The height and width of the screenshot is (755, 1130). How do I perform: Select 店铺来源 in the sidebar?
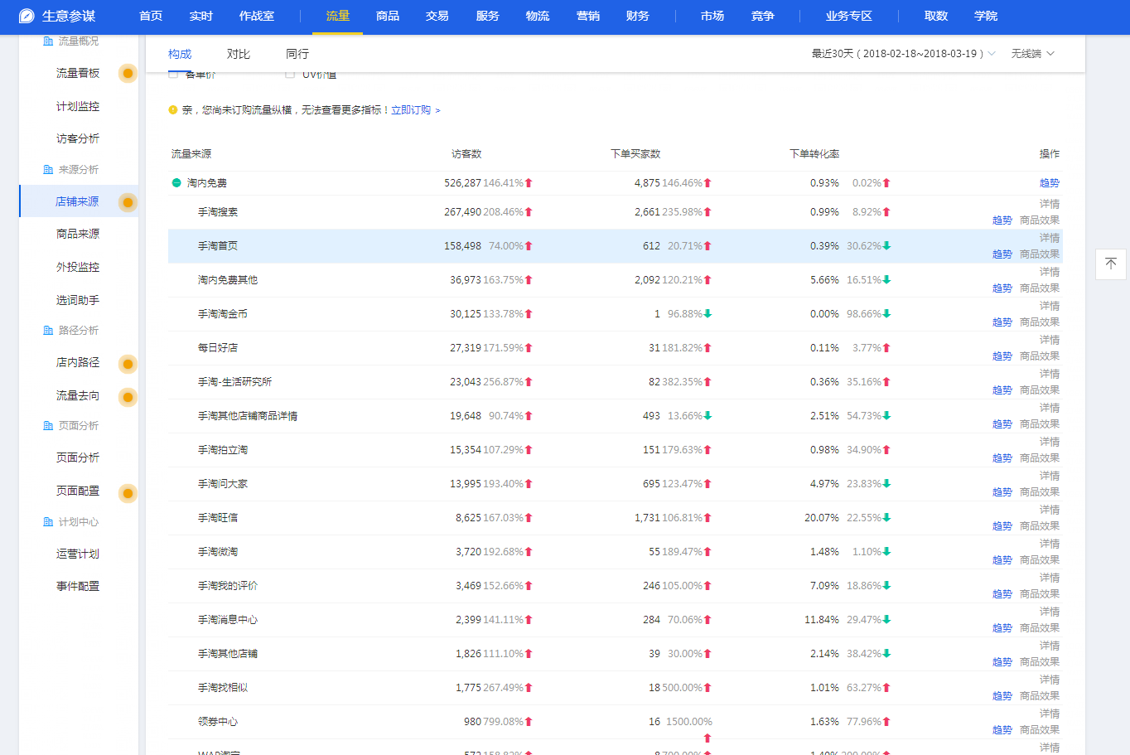(x=77, y=201)
